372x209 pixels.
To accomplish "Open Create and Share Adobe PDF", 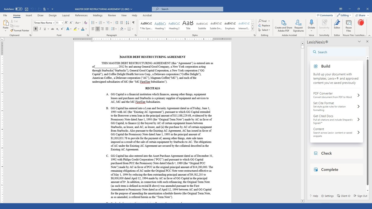I will [283, 23].
